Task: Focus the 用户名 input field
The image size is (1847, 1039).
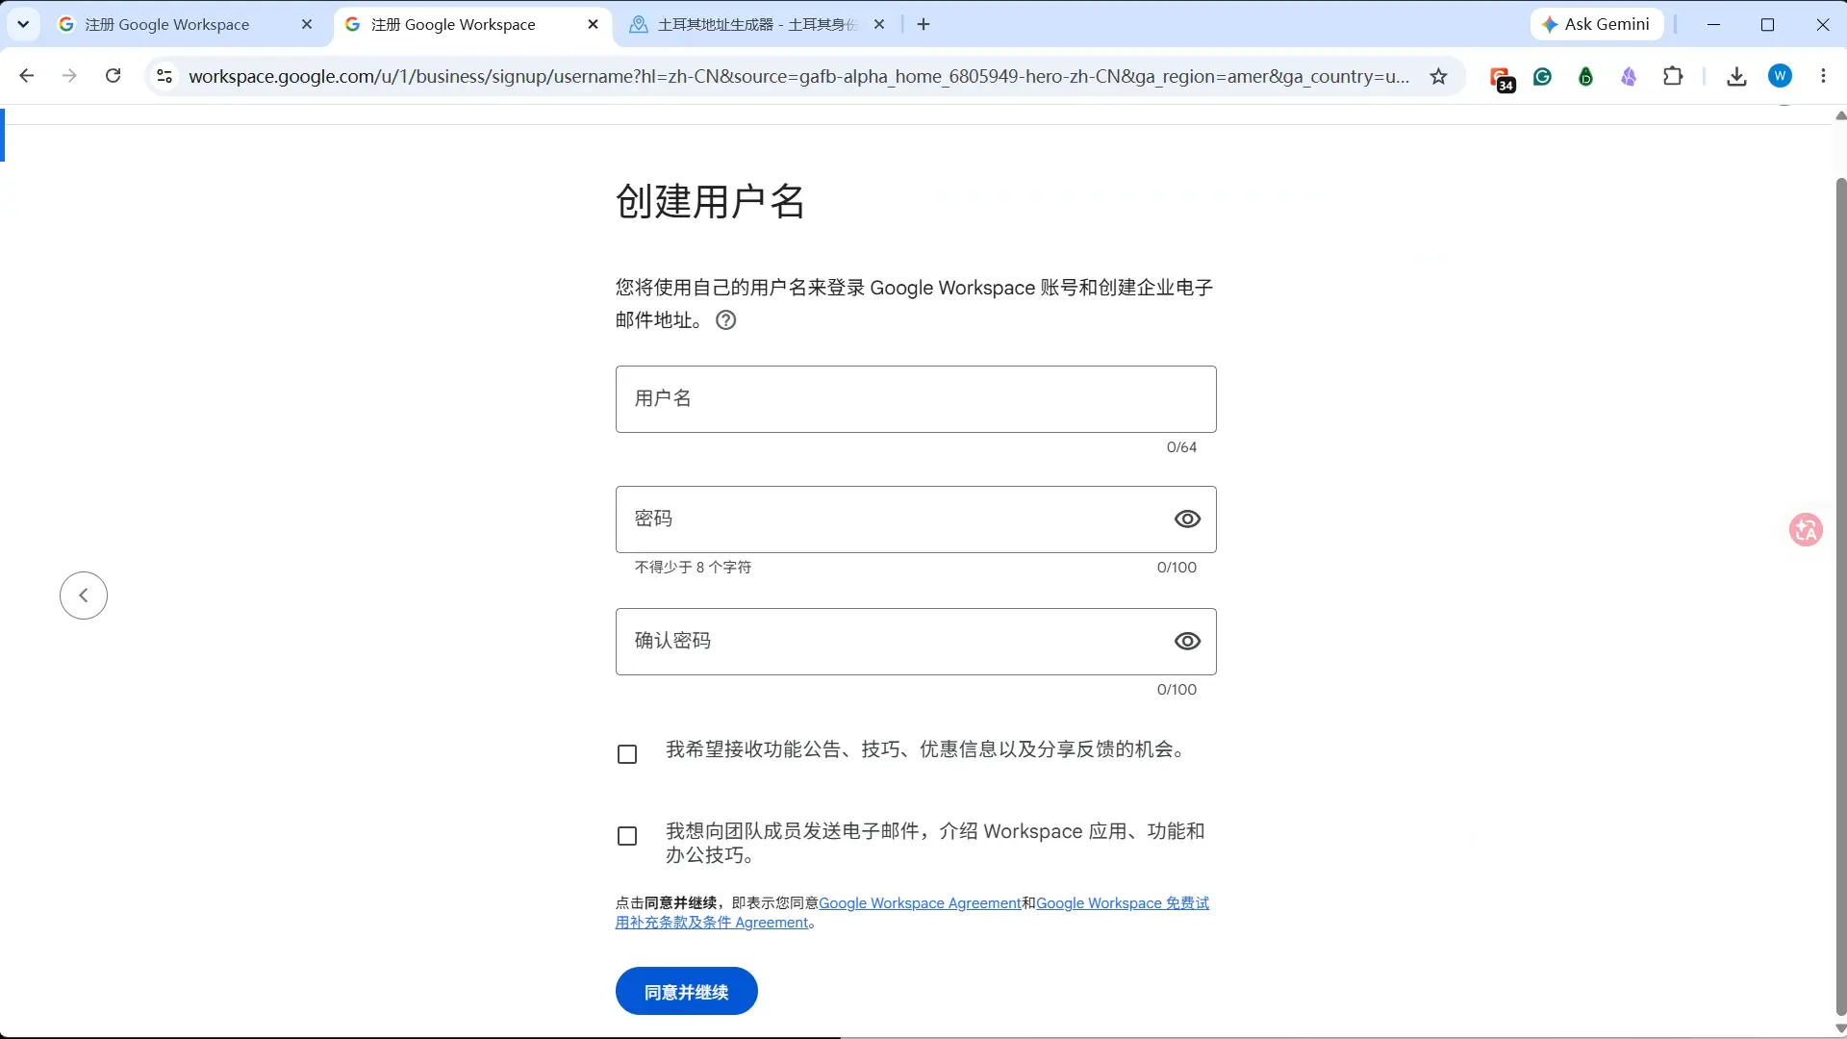Action: [x=916, y=399]
